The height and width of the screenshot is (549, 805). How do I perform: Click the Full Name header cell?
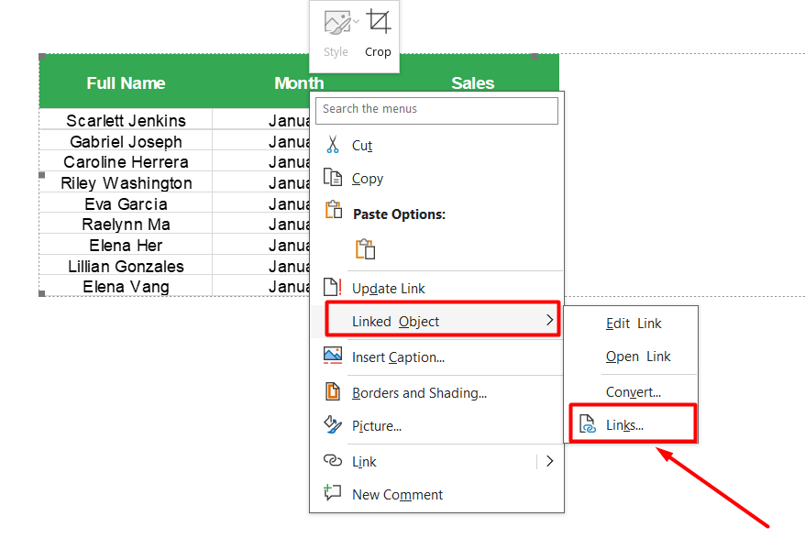tap(126, 83)
